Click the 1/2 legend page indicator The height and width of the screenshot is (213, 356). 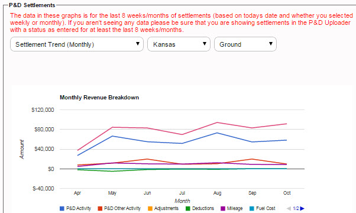point(296,208)
